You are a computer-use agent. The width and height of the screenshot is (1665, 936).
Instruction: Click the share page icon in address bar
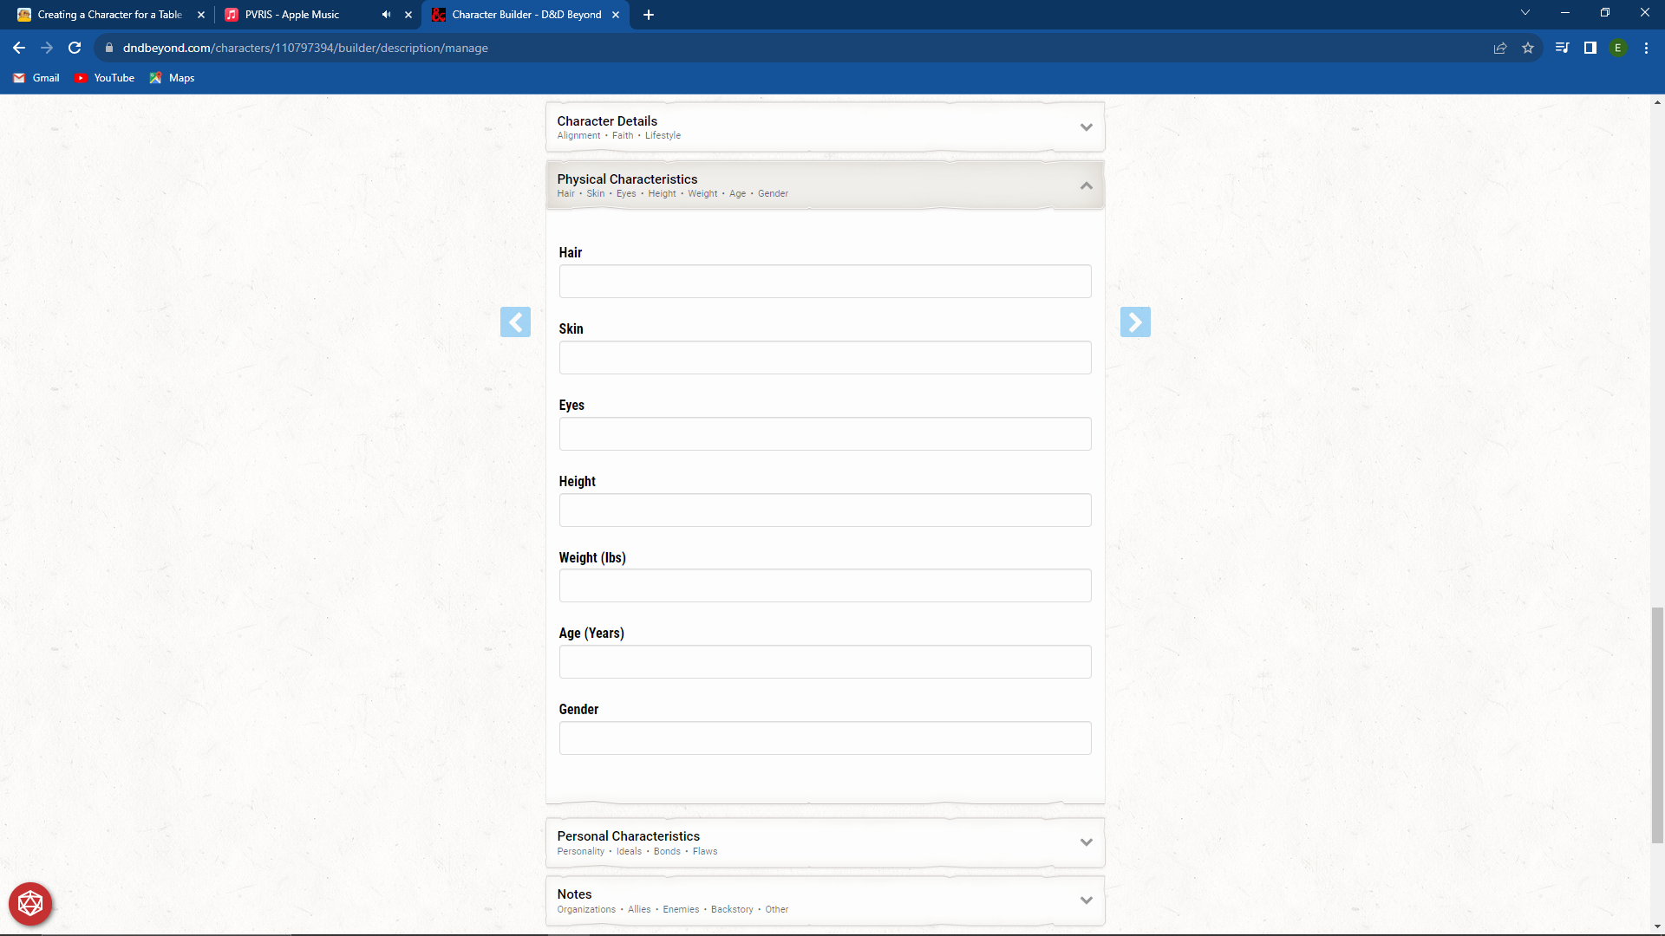[x=1500, y=48]
